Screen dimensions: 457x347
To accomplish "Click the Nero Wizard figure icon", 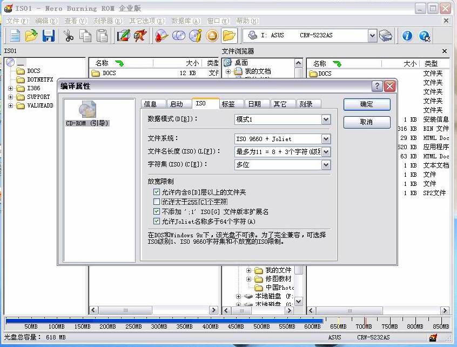I will [x=140, y=36].
